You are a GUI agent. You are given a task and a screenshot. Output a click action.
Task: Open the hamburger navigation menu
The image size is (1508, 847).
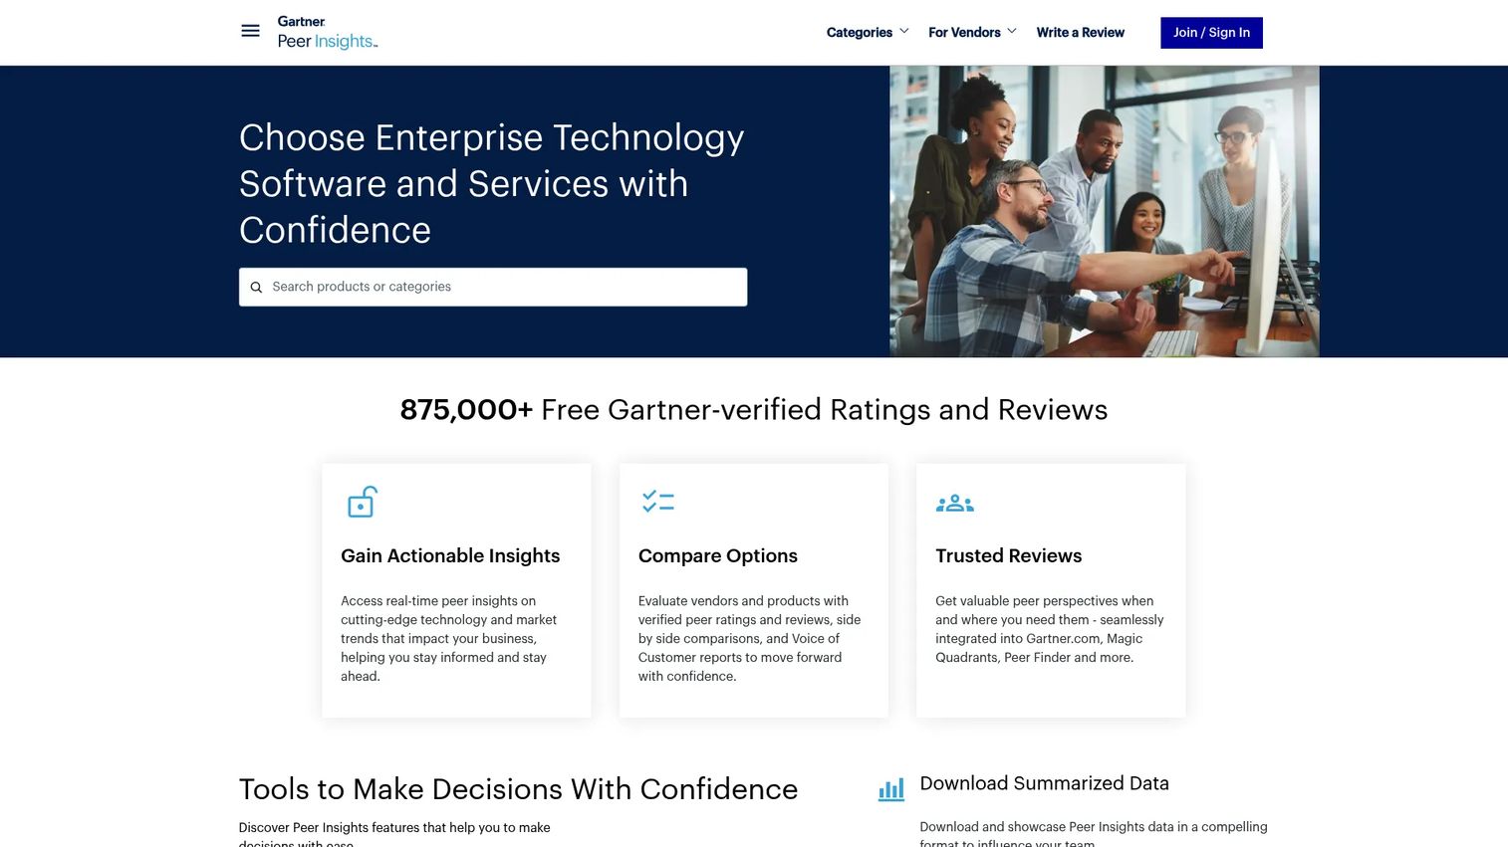(250, 31)
